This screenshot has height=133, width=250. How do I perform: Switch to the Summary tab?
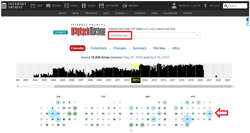tap(140, 48)
